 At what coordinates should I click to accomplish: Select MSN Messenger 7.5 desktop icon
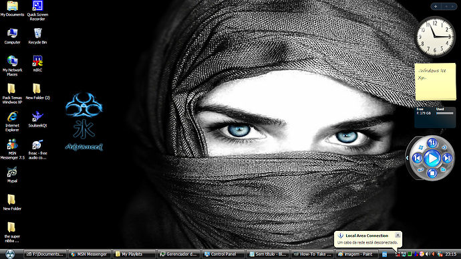coord(12,149)
